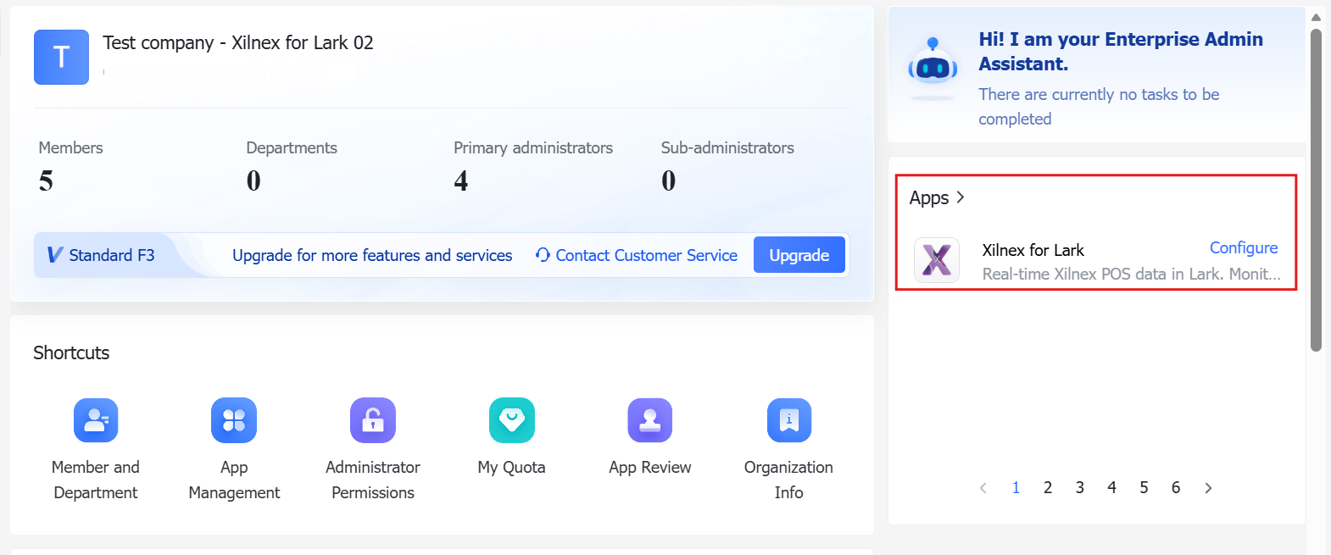Click the Sub-administrators count label
1331x555 pixels.
coord(727,147)
